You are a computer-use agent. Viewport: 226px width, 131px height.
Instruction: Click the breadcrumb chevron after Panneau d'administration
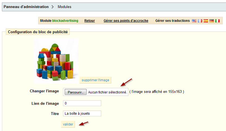[x=53, y=7]
